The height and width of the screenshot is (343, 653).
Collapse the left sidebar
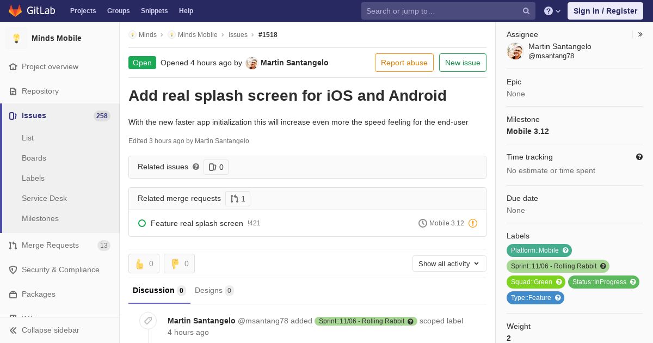tap(44, 330)
